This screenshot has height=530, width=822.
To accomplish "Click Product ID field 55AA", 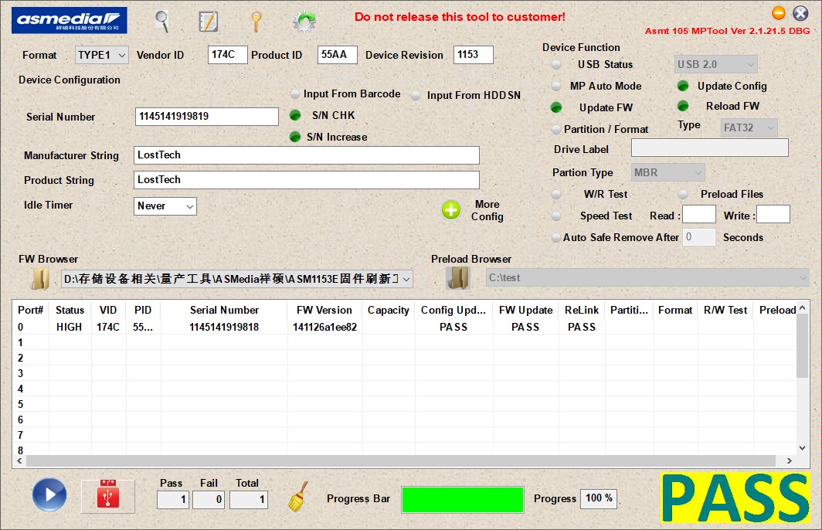I will pyautogui.click(x=337, y=55).
